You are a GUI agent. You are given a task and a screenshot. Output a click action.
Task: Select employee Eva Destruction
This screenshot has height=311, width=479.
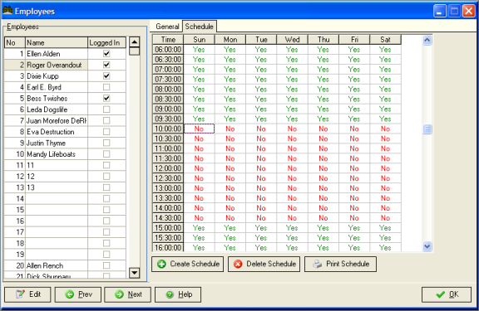(57, 132)
